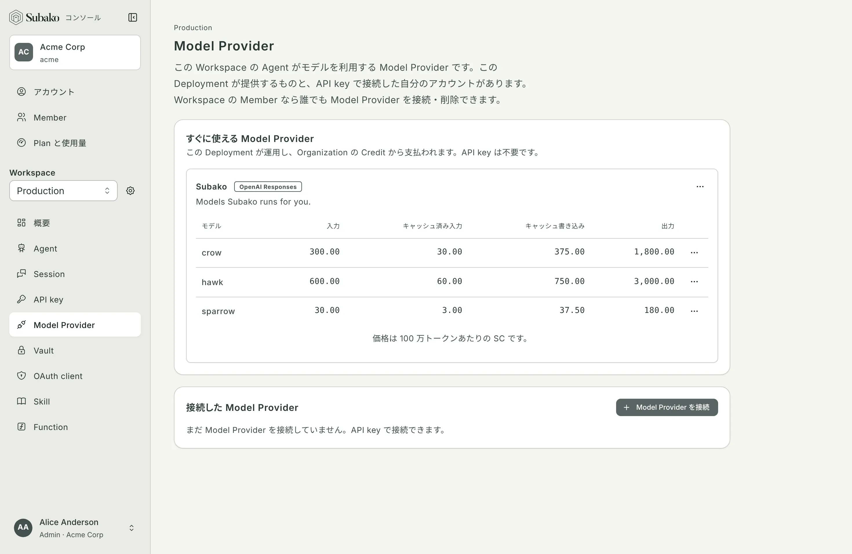Click the Model Provider plug icon

point(21,325)
